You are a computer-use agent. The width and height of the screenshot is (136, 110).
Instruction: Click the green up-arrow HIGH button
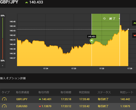coord(134,23)
